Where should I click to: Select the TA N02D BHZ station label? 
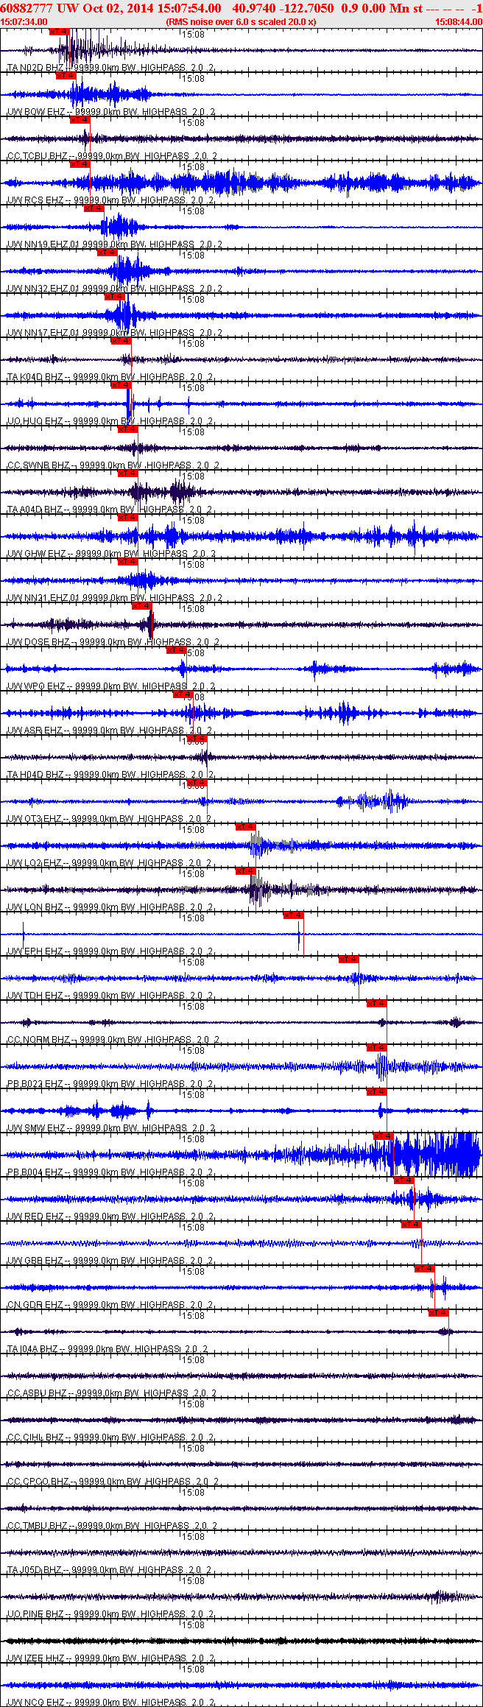110,68
